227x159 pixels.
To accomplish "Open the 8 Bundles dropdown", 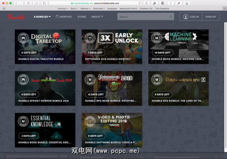I will pos(42,17).
